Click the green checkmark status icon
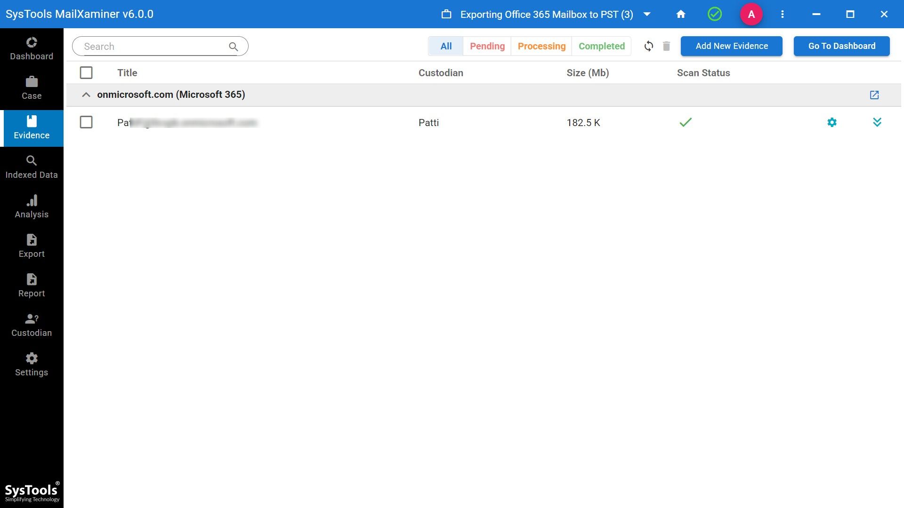The image size is (904, 508). 715,14
